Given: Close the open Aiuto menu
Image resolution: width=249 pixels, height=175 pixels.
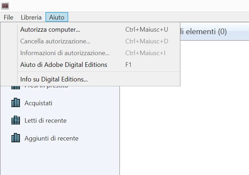Looking at the screenshot, I should (x=57, y=17).
